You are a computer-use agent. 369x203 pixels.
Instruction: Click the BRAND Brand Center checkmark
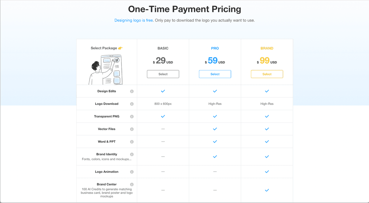click(x=267, y=190)
